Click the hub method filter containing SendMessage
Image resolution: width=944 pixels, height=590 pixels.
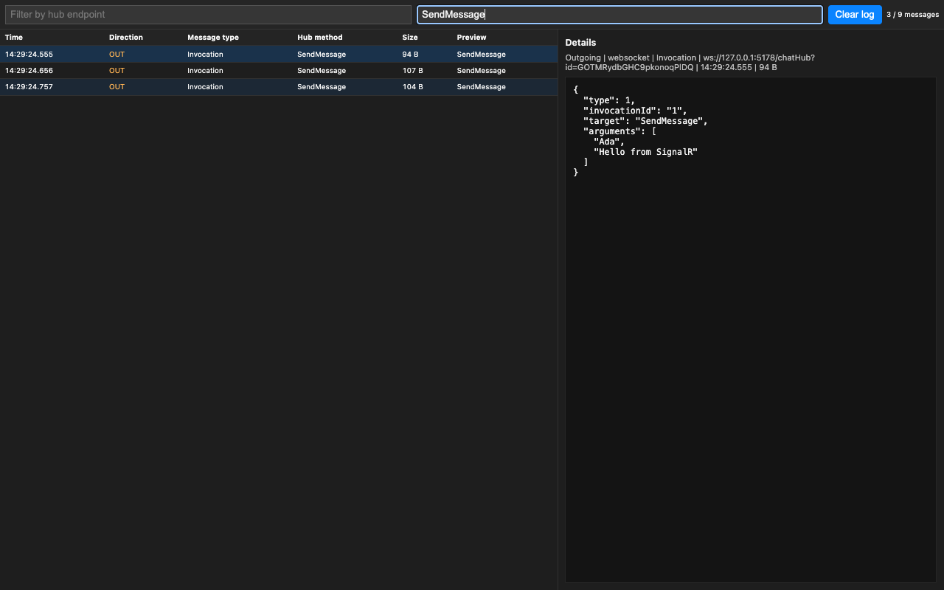click(619, 15)
